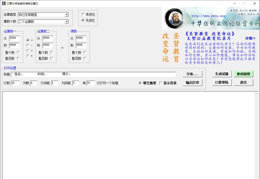Screen dimensions: 260x179
Task: Open the 详细>> link
Action: (250, 39)
